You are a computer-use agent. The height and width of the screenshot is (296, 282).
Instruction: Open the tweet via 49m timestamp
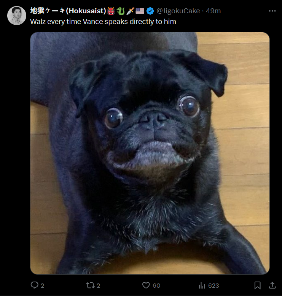(x=213, y=11)
